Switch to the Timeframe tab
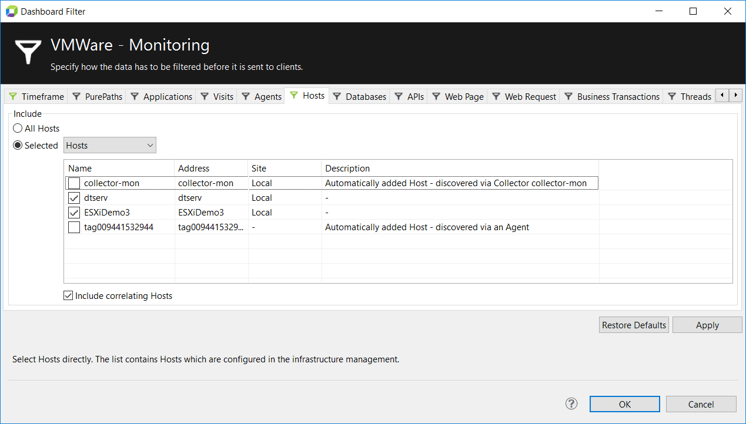The image size is (746, 424). pos(36,96)
